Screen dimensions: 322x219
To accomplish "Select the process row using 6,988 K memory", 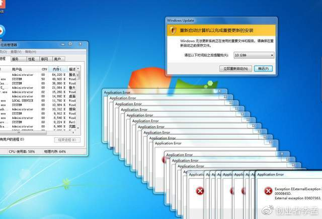I will pyautogui.click(x=38, y=127).
